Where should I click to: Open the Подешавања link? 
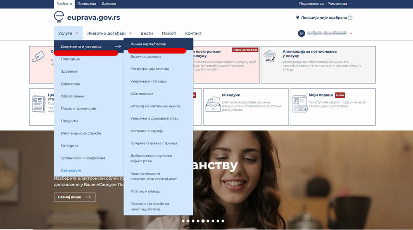coord(311,4)
